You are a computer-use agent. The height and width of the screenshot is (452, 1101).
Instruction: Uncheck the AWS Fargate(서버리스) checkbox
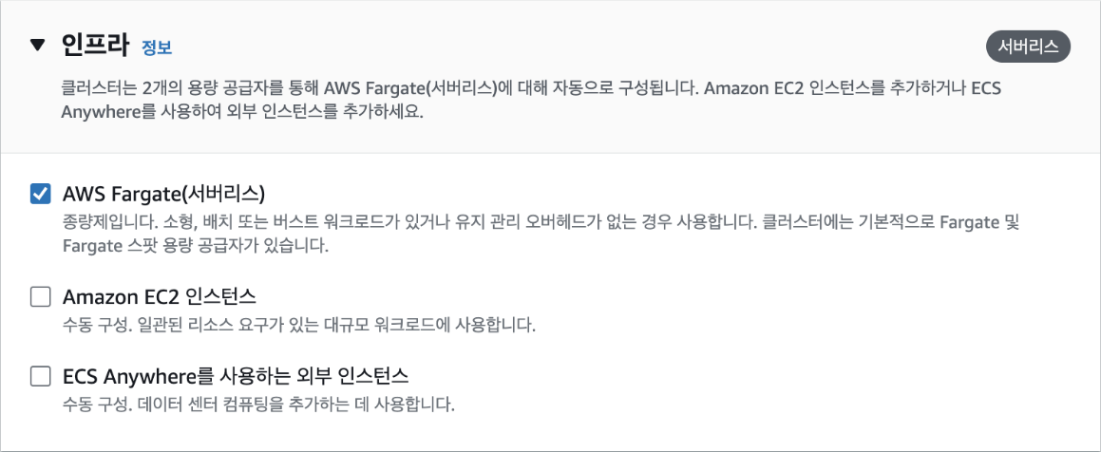(41, 193)
